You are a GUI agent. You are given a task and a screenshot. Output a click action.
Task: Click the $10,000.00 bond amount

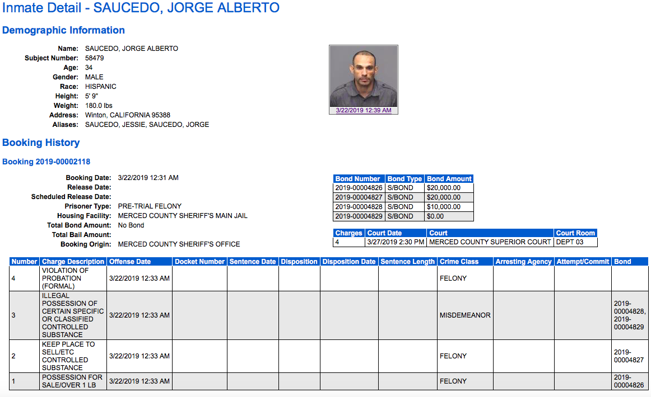[449, 207]
